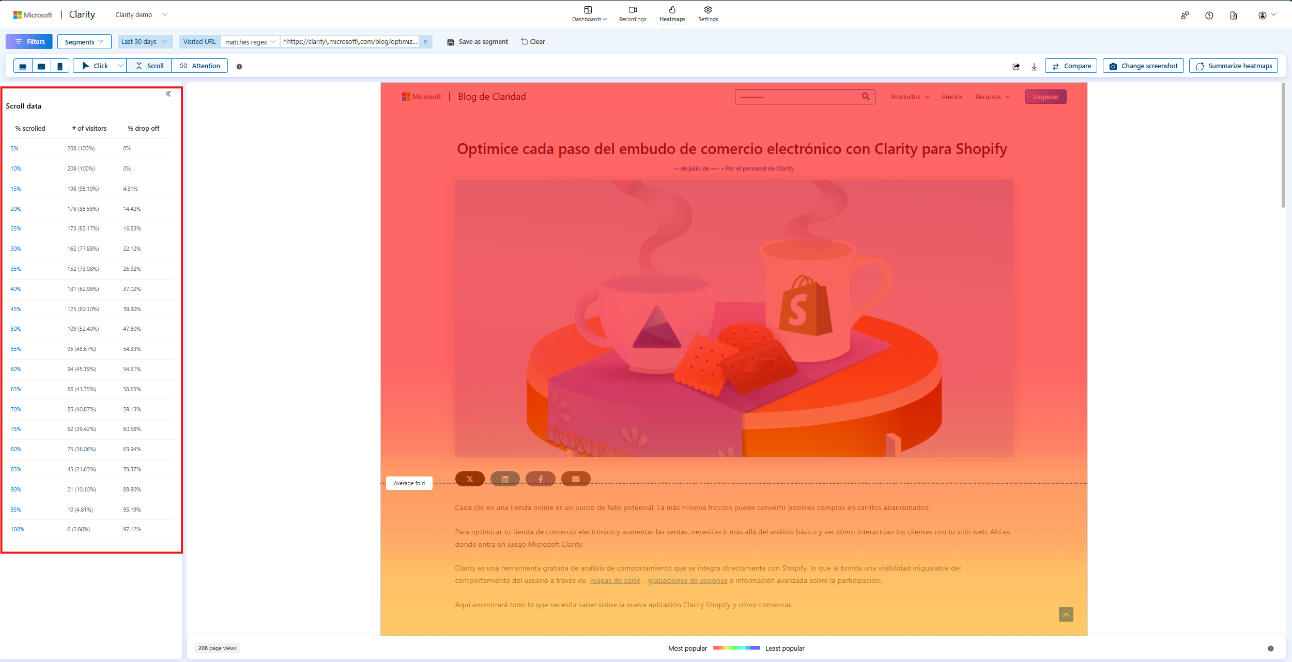Expand the Segments dropdown
Image resolution: width=1292 pixels, height=662 pixels.
[x=84, y=42]
